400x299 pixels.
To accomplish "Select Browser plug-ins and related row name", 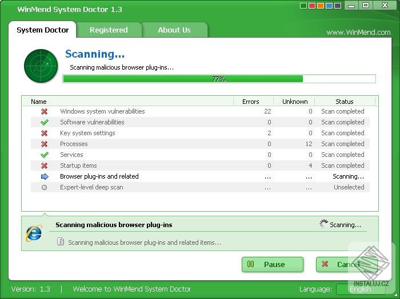I will 99,176.
